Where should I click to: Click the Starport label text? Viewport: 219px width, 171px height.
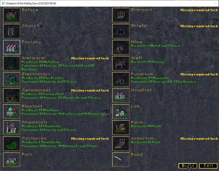click(x=142, y=10)
